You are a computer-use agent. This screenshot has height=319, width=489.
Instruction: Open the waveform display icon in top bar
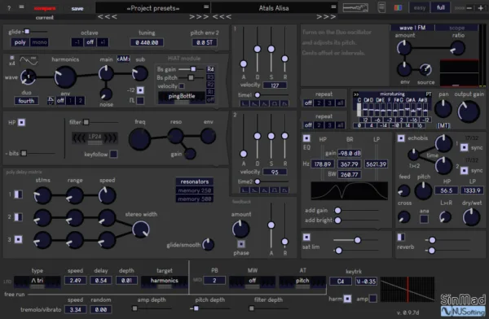355,8
